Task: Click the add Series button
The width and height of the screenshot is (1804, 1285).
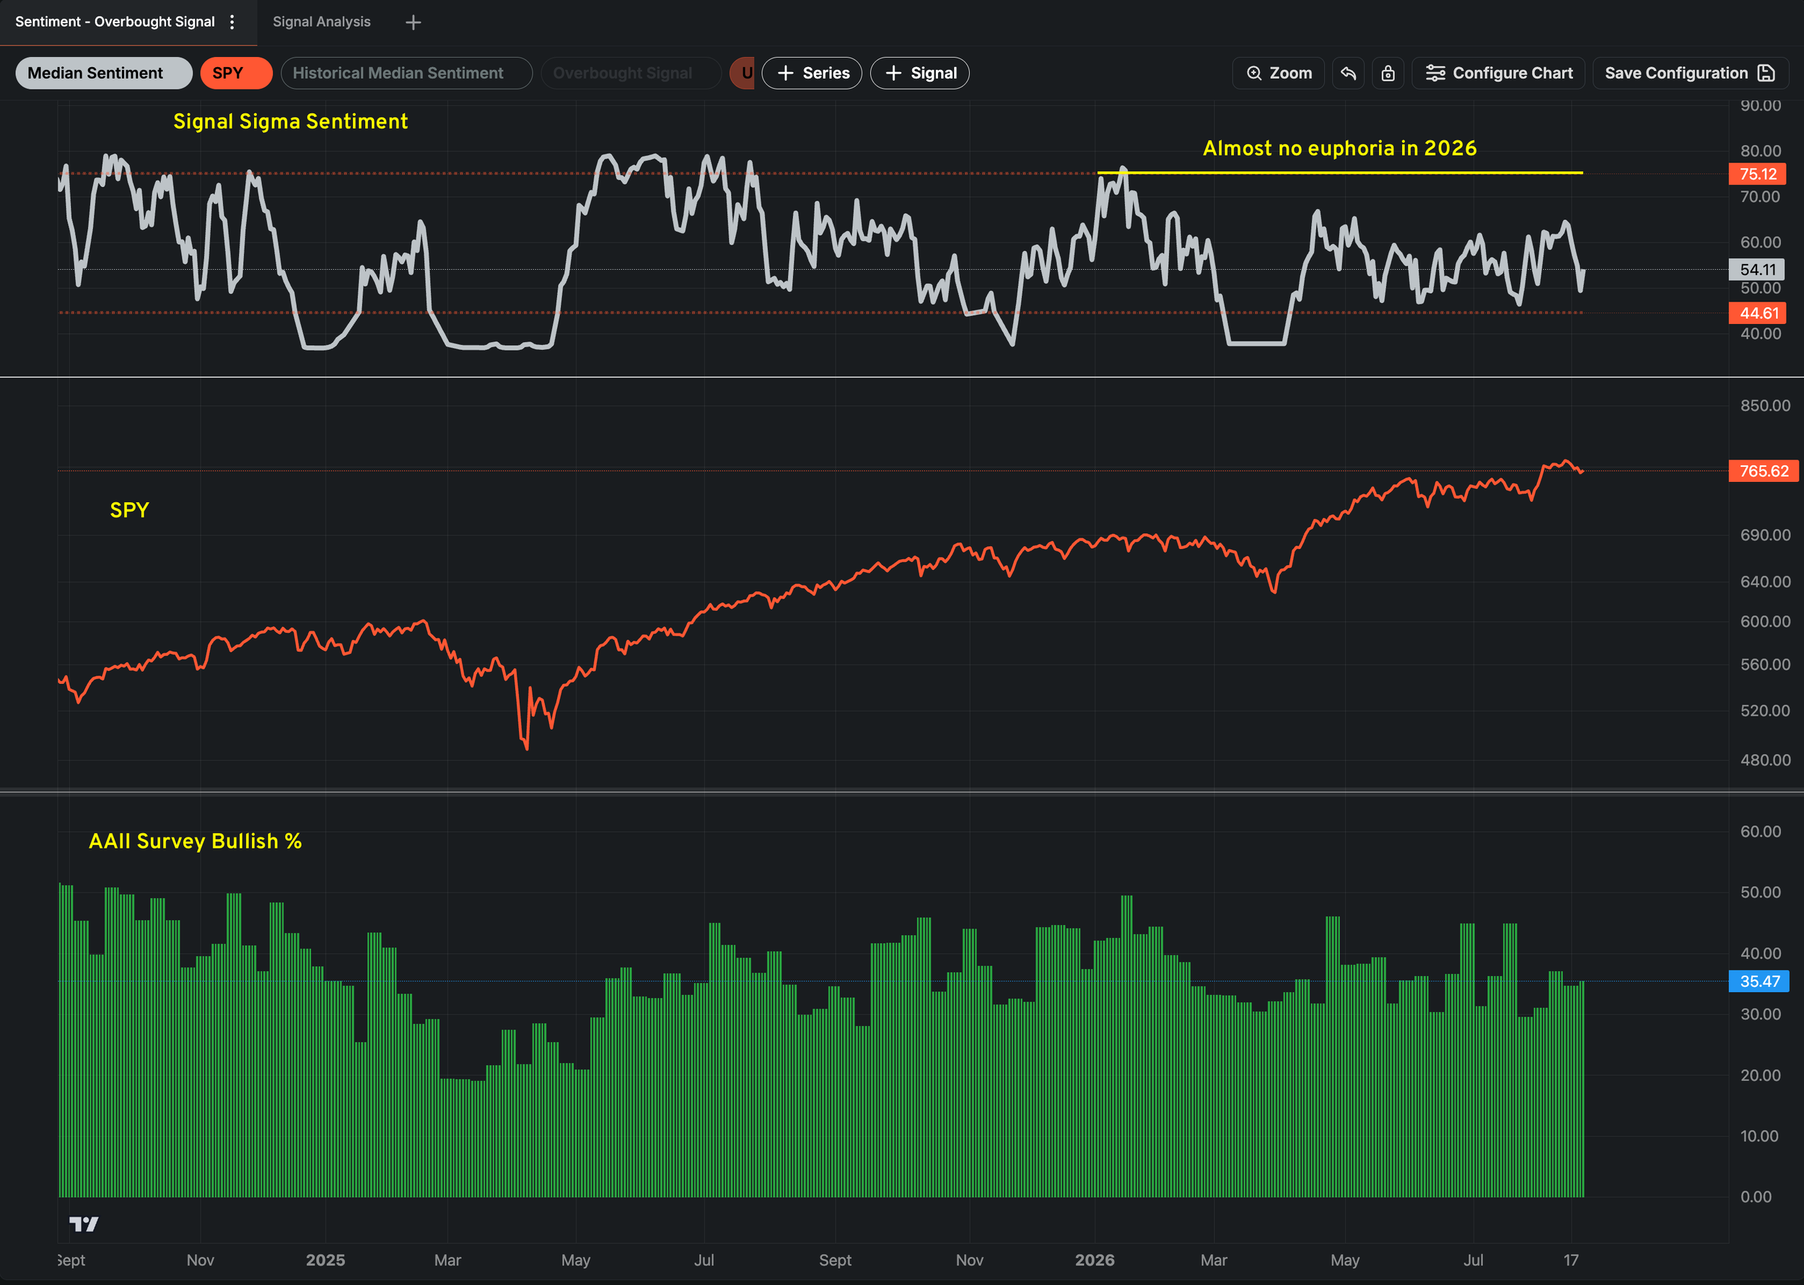Action: tap(812, 73)
